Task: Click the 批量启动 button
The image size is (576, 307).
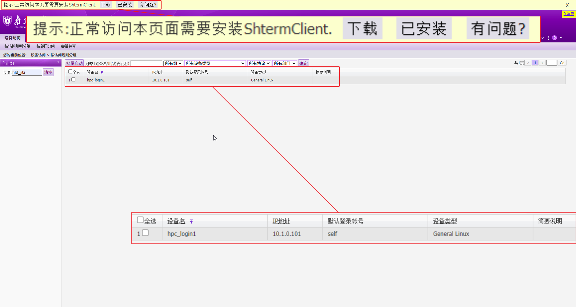Action: pos(74,63)
